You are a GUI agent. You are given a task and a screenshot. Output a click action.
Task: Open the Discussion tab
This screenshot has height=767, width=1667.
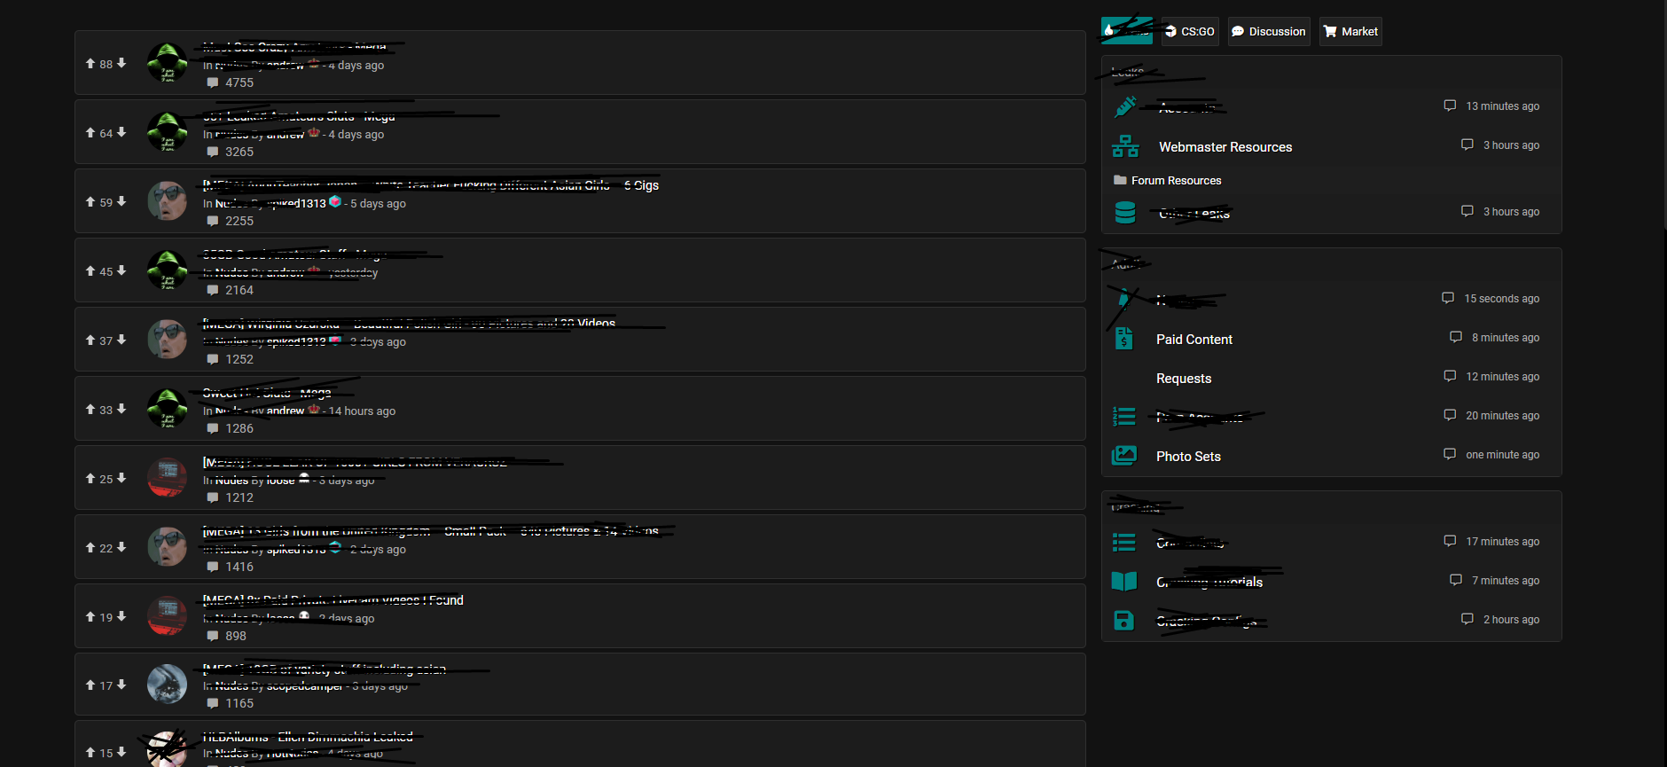[x=1269, y=32]
